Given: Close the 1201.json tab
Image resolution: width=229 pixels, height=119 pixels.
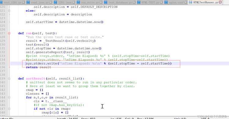Looking at the screenshot, I should (74, 2).
